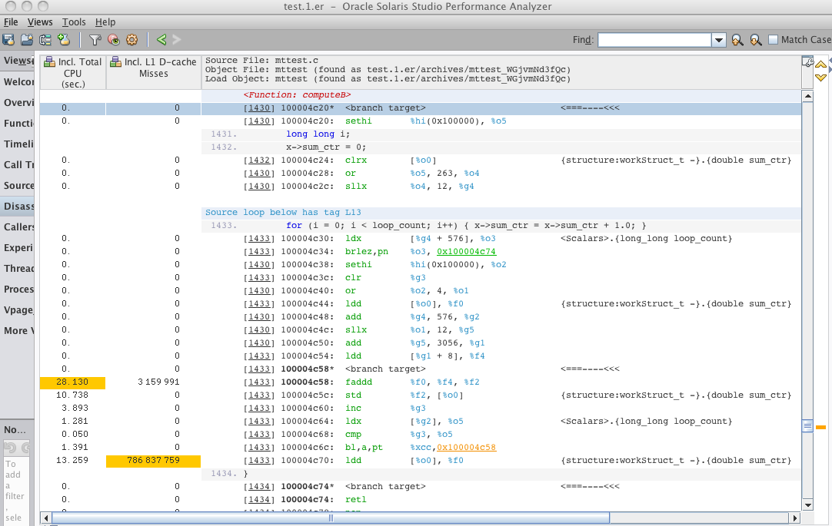
Task: Jump to previous hot line yellow arrow
Action: click(x=821, y=65)
